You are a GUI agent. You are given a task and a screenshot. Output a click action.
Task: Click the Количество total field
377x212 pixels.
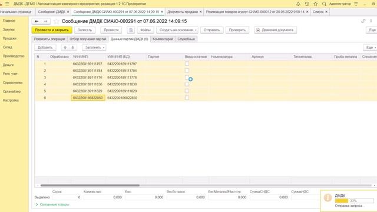tap(103, 197)
